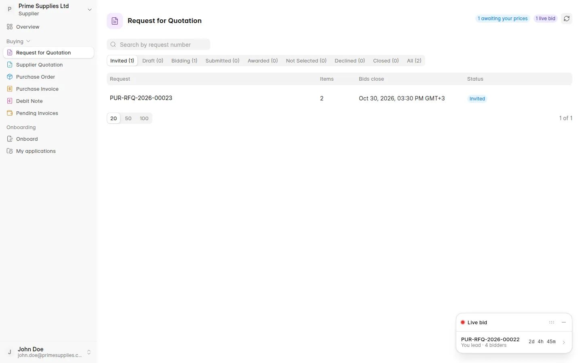Minimize the Live bid widget
The height and width of the screenshot is (363, 582).
[x=564, y=322]
